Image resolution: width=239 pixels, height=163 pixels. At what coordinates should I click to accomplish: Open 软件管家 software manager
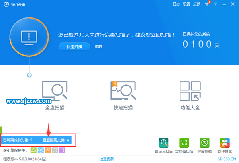(x=225, y=146)
